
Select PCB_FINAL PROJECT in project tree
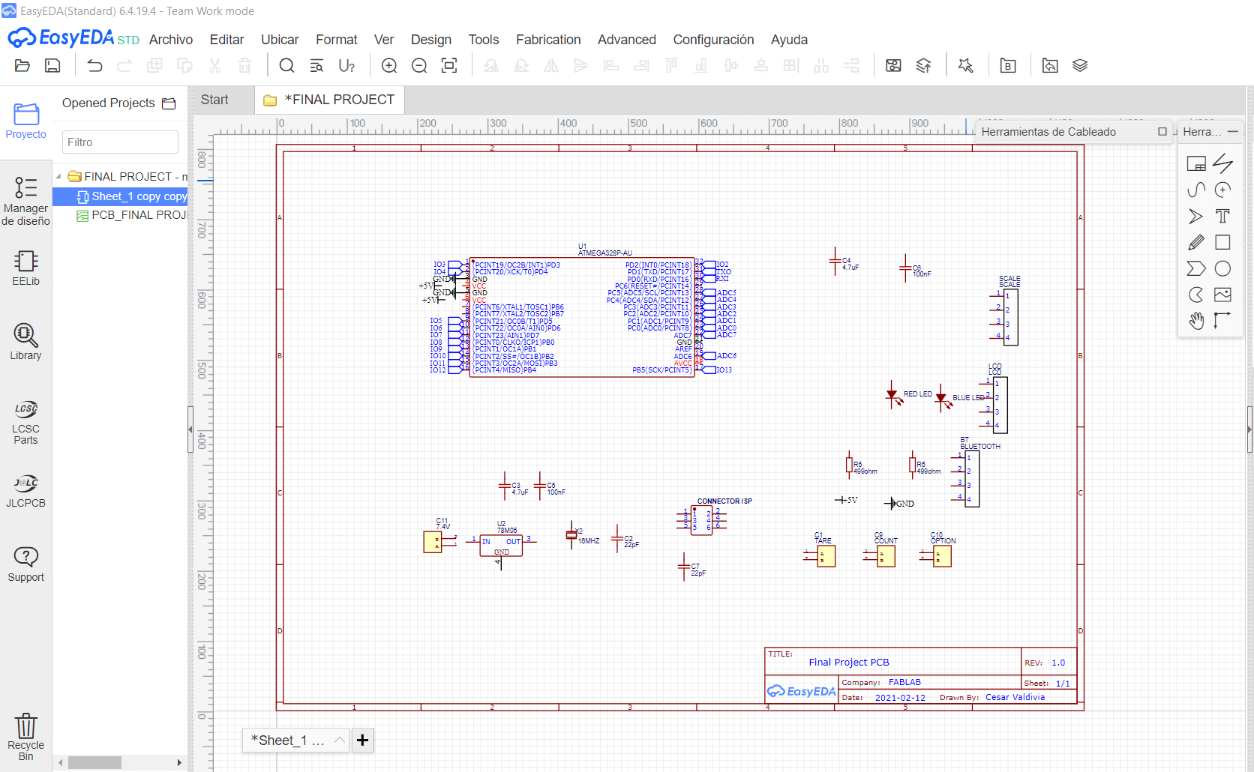[131, 215]
